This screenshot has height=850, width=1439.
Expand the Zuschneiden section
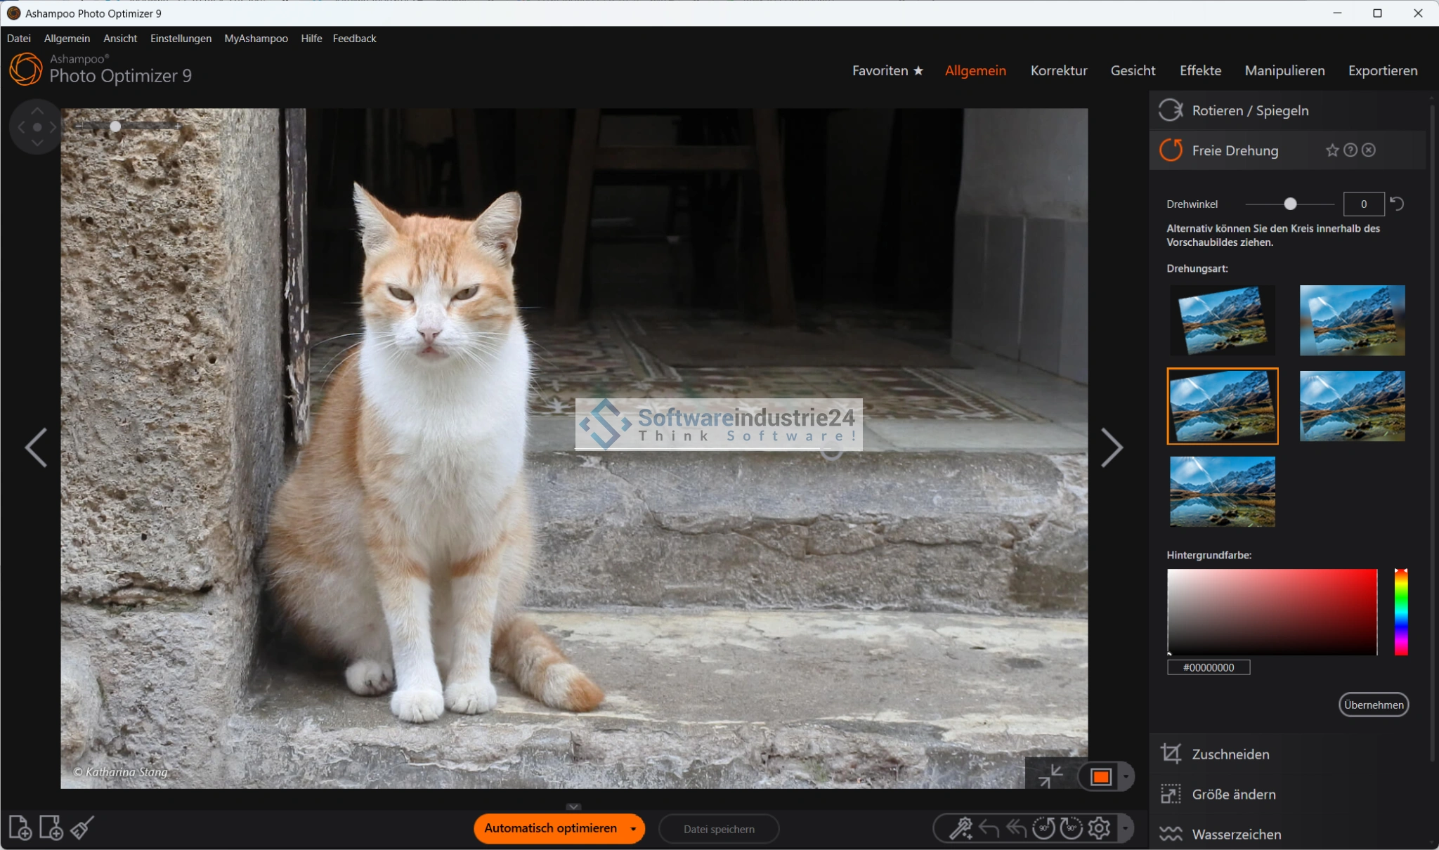(x=1230, y=754)
